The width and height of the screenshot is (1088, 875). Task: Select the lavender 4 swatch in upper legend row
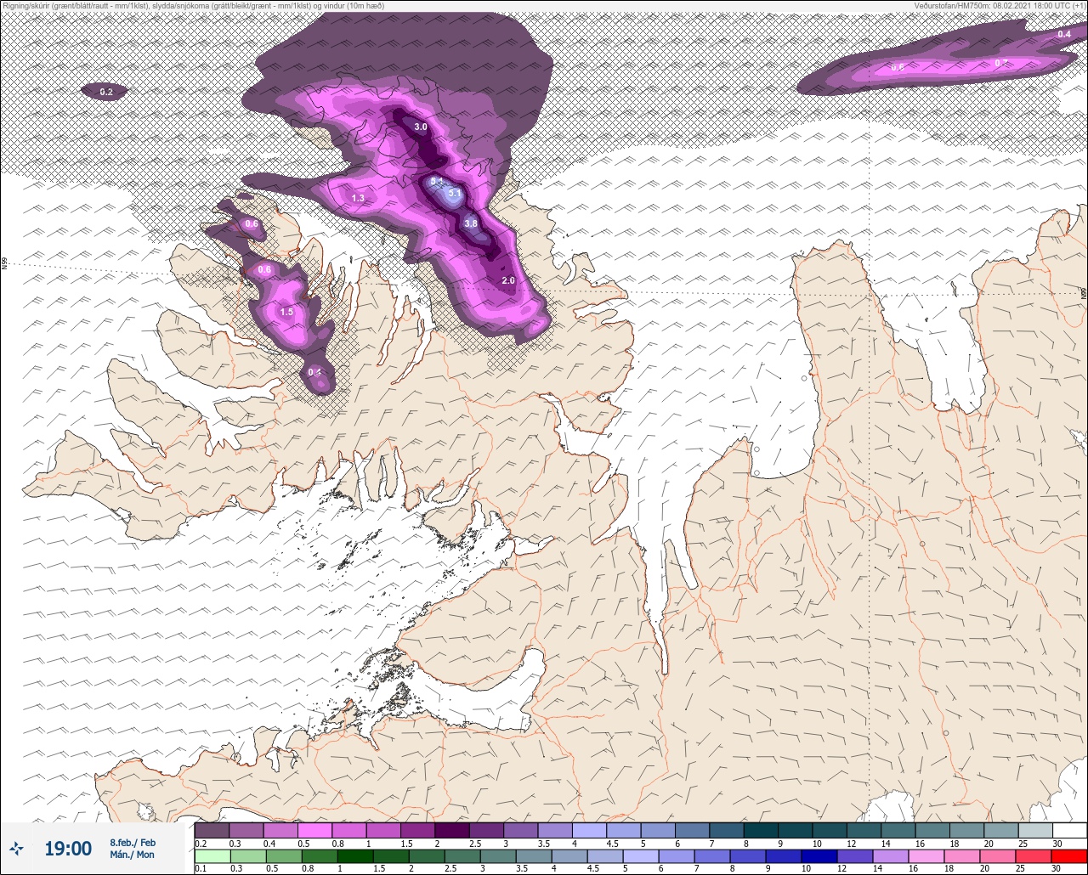point(589,830)
